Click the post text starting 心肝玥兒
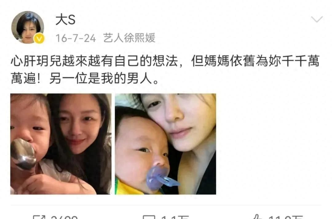Viewport: 332px width, 219px height. pyautogui.click(x=165, y=70)
